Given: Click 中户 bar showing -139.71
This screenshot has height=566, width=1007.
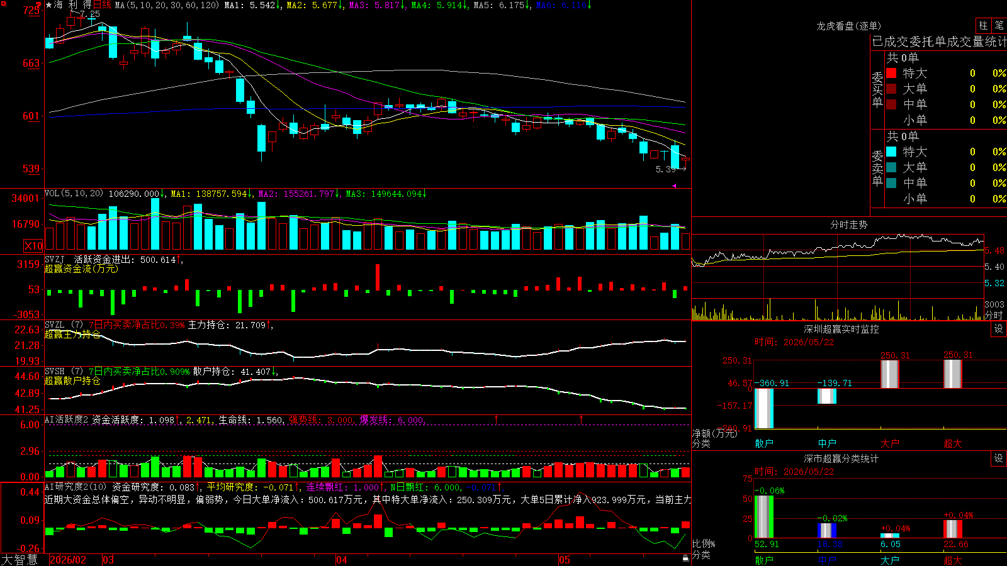Looking at the screenshot, I should click(827, 396).
